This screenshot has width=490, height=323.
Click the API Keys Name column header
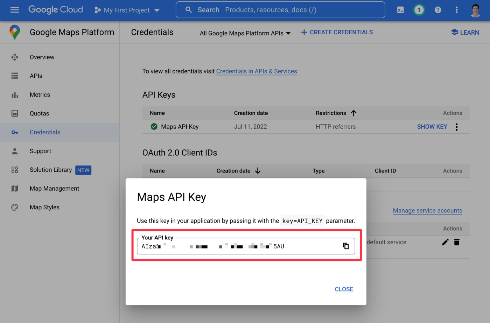[x=157, y=113]
